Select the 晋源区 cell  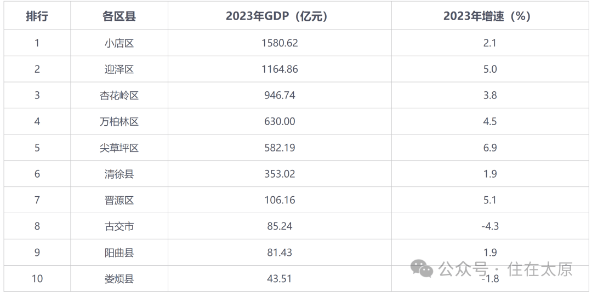coord(119,200)
